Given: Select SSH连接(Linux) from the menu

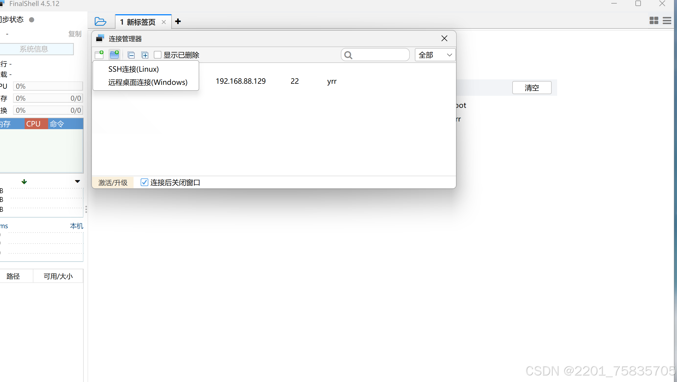Looking at the screenshot, I should click(x=133, y=69).
